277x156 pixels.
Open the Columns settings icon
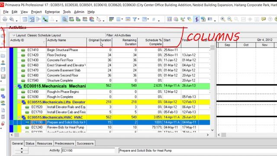click(118, 19)
